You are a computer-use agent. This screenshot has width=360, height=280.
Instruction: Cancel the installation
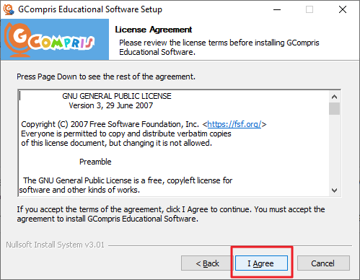pyautogui.click(x=323, y=263)
